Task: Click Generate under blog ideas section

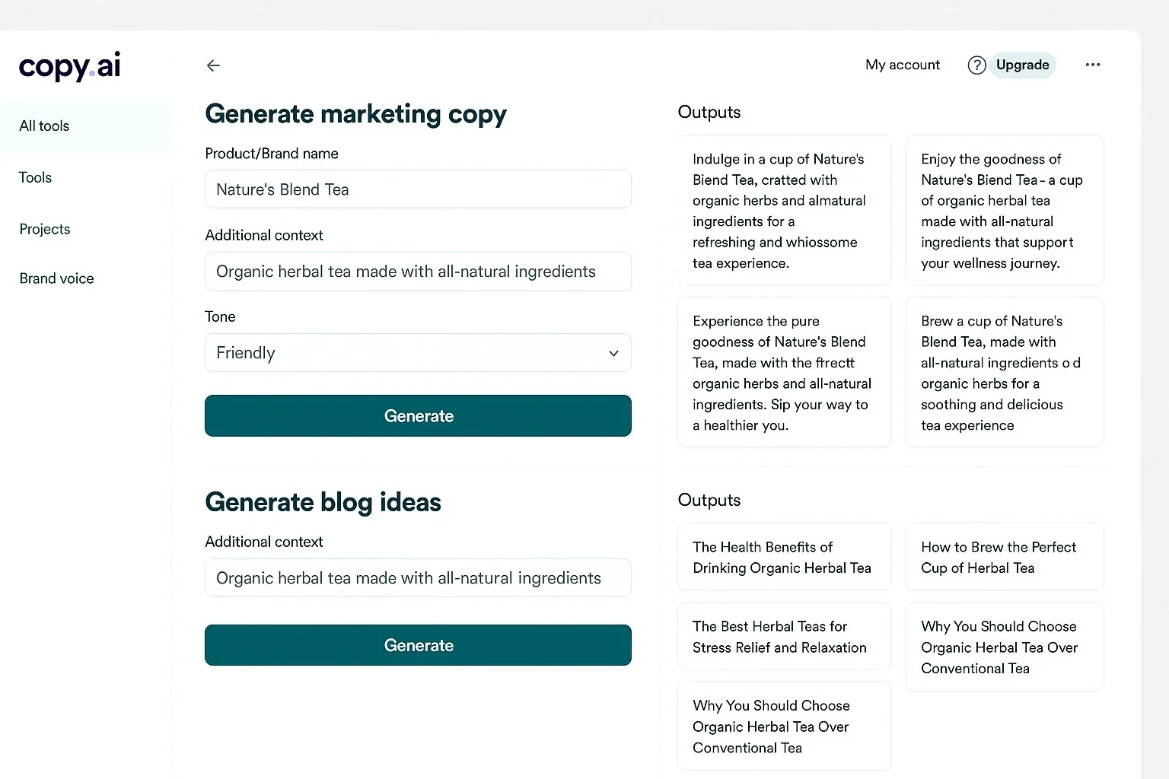Action: click(418, 644)
